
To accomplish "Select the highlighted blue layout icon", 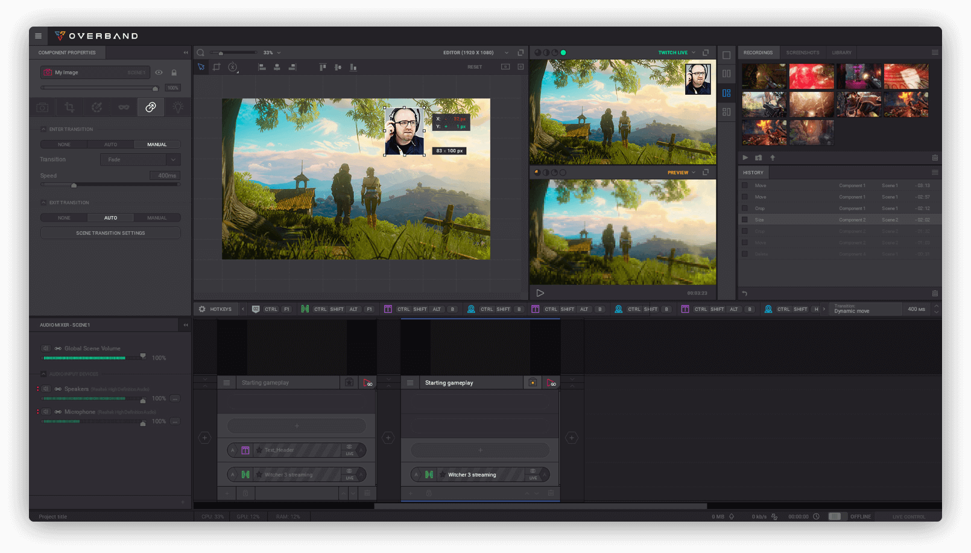I will [726, 93].
